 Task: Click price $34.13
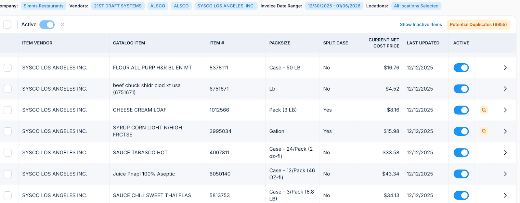pyautogui.click(x=391, y=196)
